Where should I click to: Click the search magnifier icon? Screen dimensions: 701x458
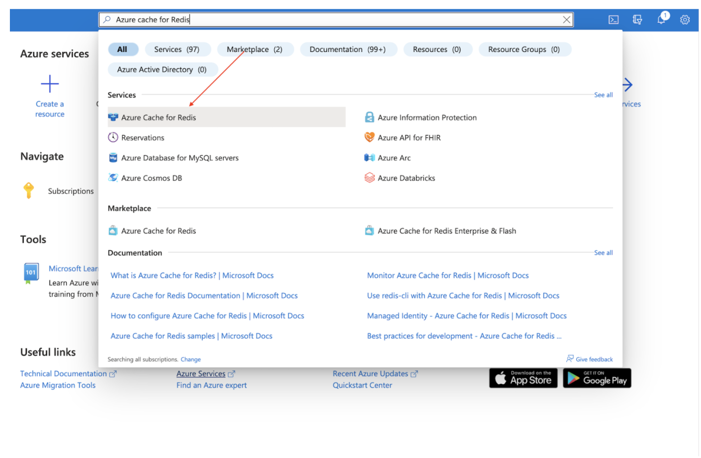click(x=107, y=19)
